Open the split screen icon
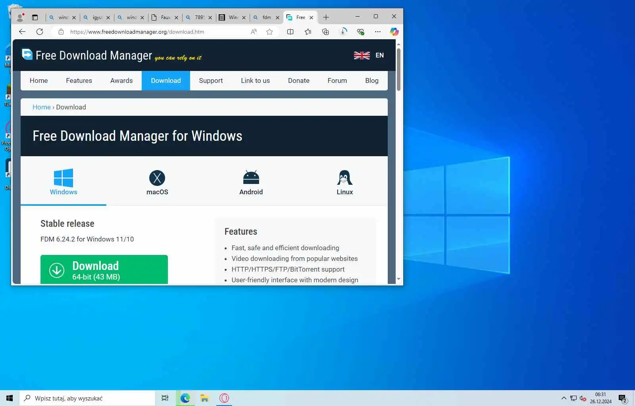This screenshot has height=406, width=635. (290, 32)
